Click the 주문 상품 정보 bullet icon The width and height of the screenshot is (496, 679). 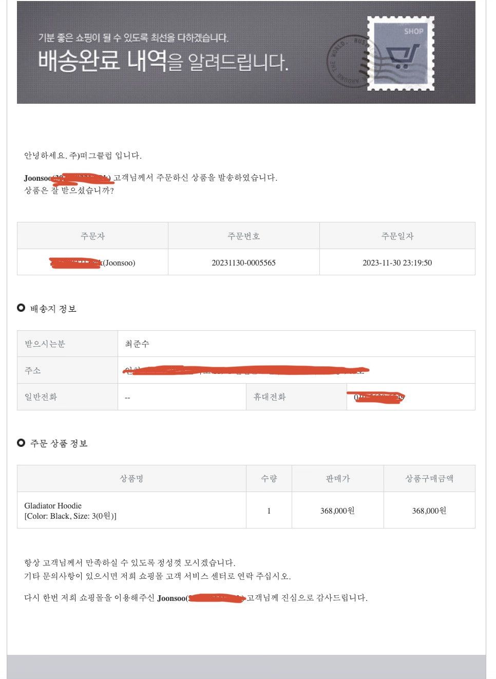21,442
